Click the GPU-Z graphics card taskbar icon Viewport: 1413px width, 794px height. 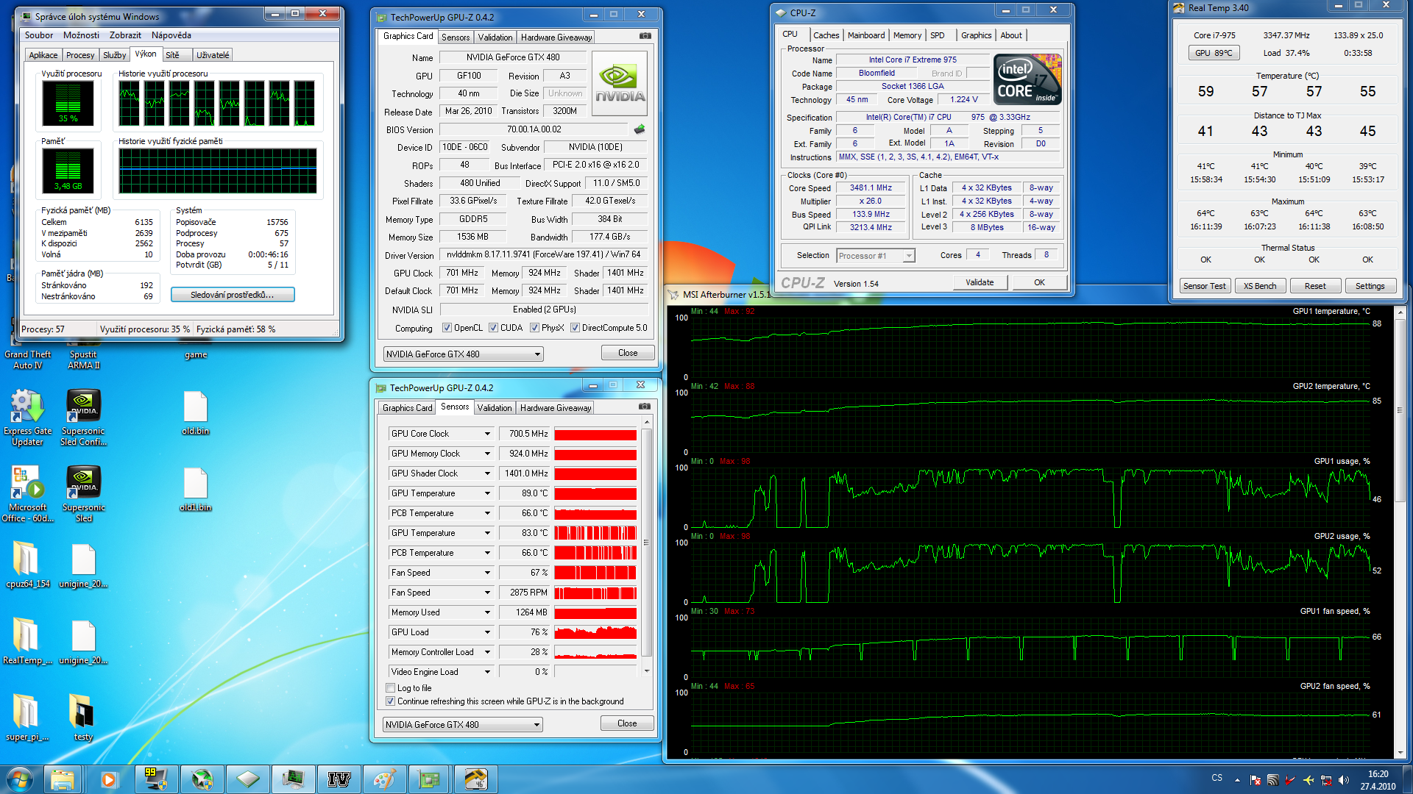[x=429, y=779]
